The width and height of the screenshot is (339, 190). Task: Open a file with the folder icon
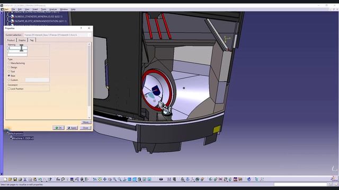pyautogui.click(x=10, y=179)
